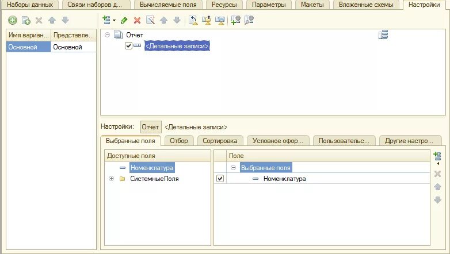This screenshot has height=254, width=450.
Task: Click the Доступные поля column header
Action: click(158, 156)
